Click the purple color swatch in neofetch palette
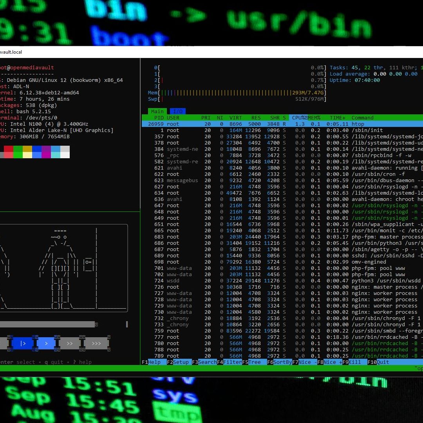Image resolution: width=423 pixels, height=423 pixels. (x=46, y=149)
